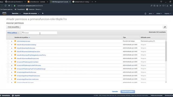Click the browser camera snapshot icon
This screenshot has height=97, width=173.
(x=154, y=6)
